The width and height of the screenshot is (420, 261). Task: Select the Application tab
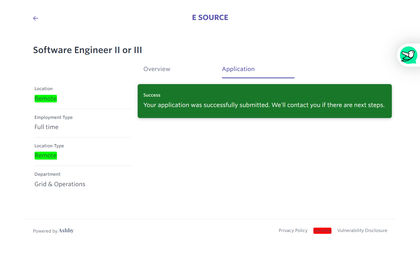click(238, 69)
